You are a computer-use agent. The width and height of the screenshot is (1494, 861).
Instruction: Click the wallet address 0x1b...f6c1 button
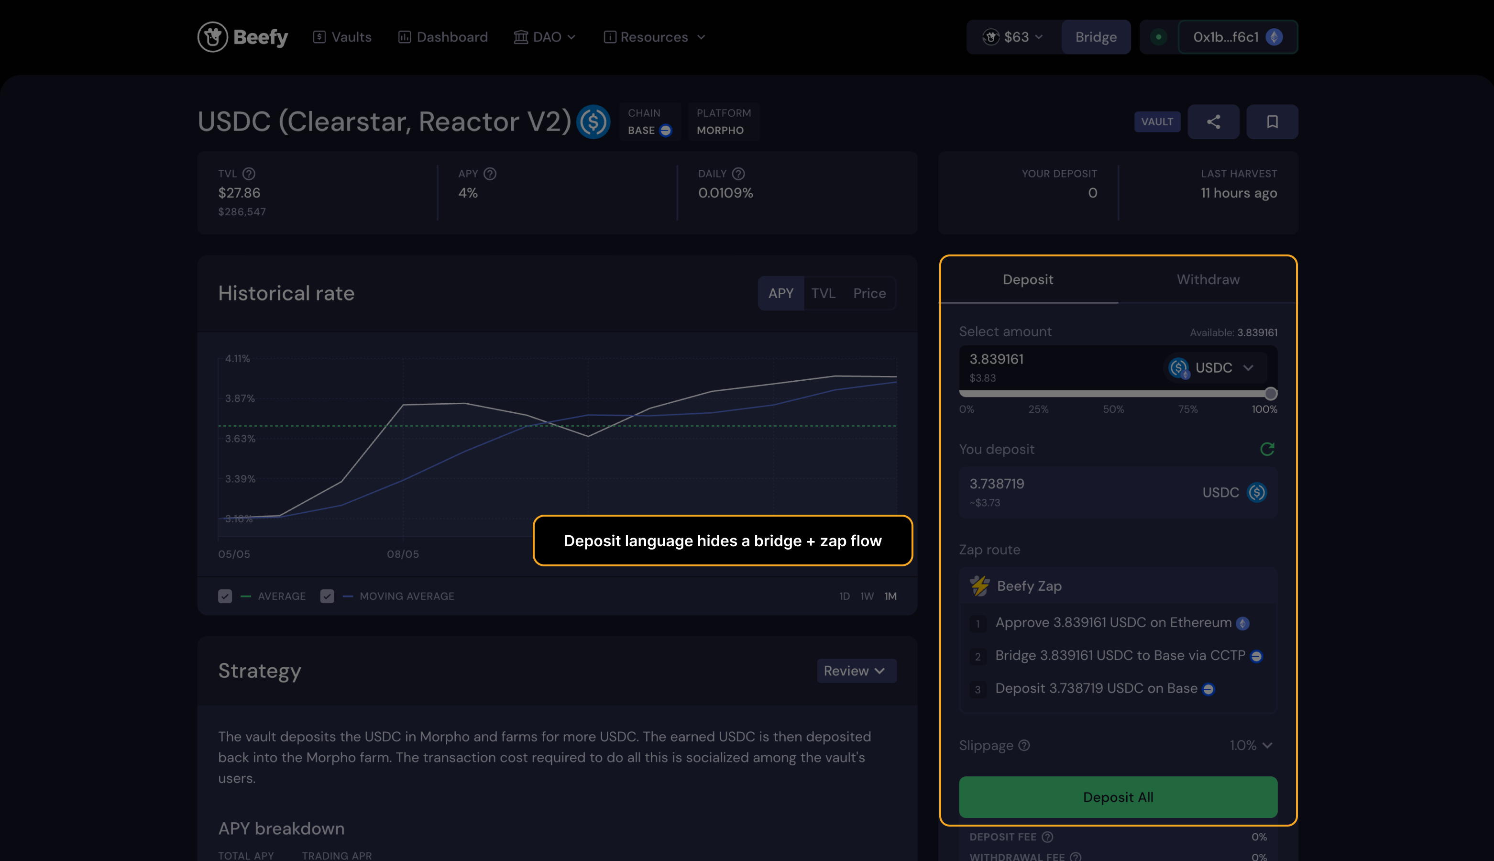(x=1237, y=37)
